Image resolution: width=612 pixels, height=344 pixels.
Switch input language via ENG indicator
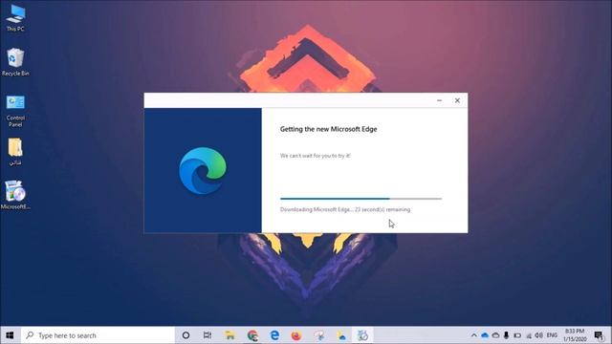tap(552, 335)
